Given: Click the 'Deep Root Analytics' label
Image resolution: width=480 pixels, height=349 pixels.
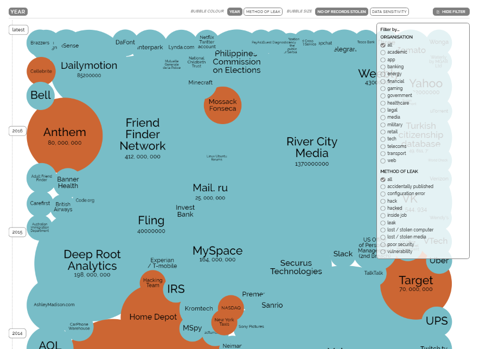Looking at the screenshot, I should pyautogui.click(x=92, y=260).
